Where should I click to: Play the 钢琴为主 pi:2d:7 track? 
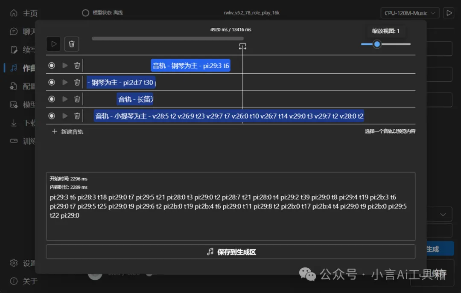65,82
